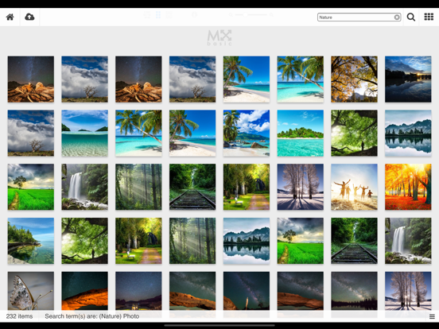
Task: Open the people jumping on beach photo
Action: coord(354,187)
